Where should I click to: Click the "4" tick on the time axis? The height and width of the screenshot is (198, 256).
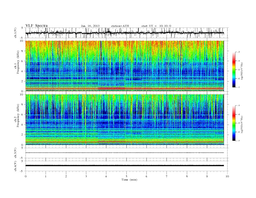(106, 176)
